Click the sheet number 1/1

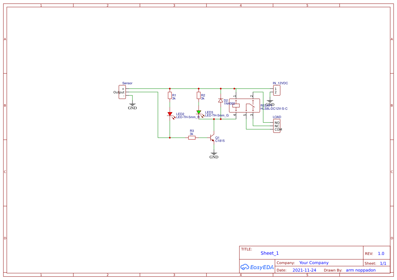pos(383,263)
